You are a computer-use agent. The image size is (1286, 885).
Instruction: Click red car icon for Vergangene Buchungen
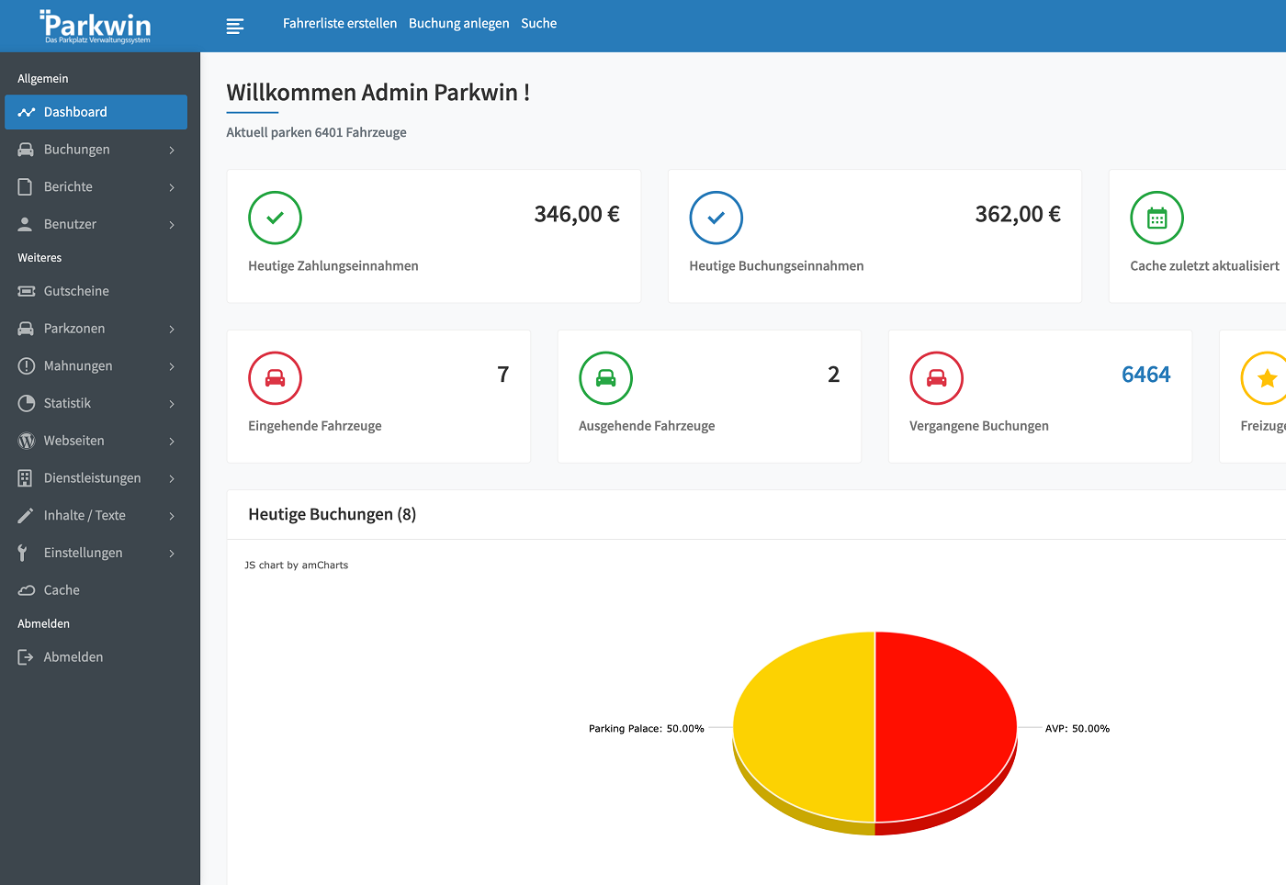(936, 378)
